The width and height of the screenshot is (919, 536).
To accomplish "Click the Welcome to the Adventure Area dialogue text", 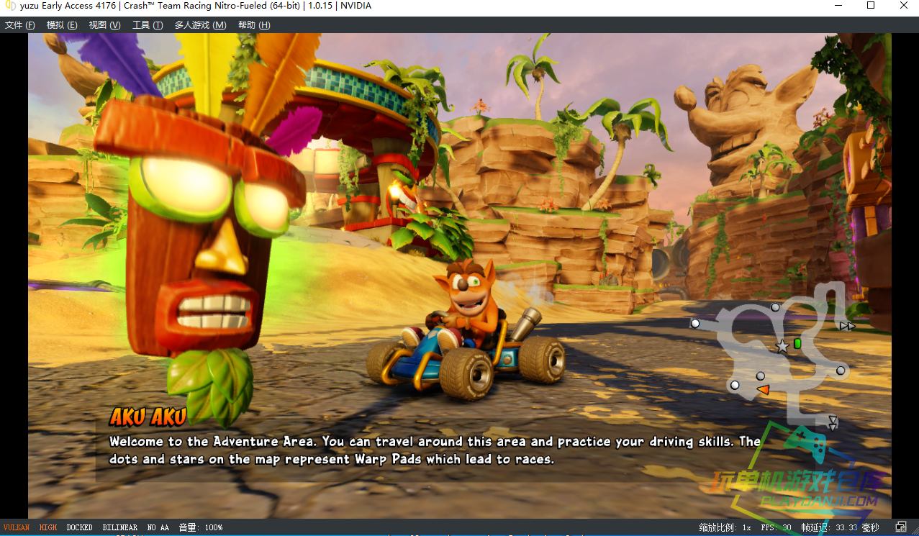I will pos(435,450).
